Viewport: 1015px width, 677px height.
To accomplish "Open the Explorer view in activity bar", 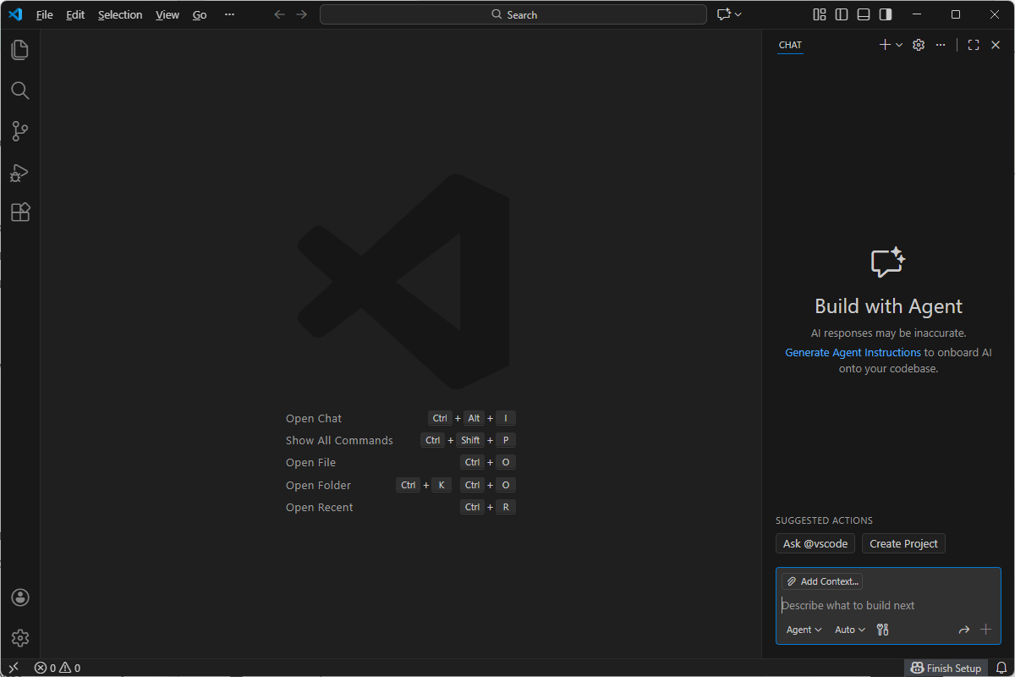I will pyautogui.click(x=20, y=50).
